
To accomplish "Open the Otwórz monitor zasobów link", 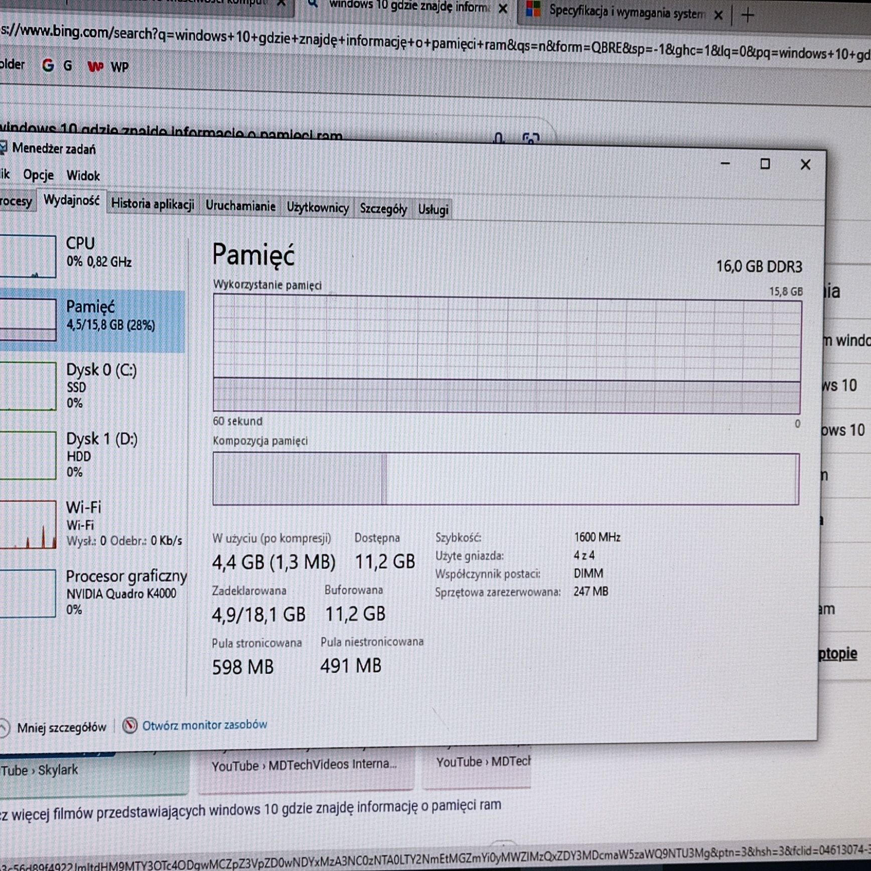I will [204, 725].
